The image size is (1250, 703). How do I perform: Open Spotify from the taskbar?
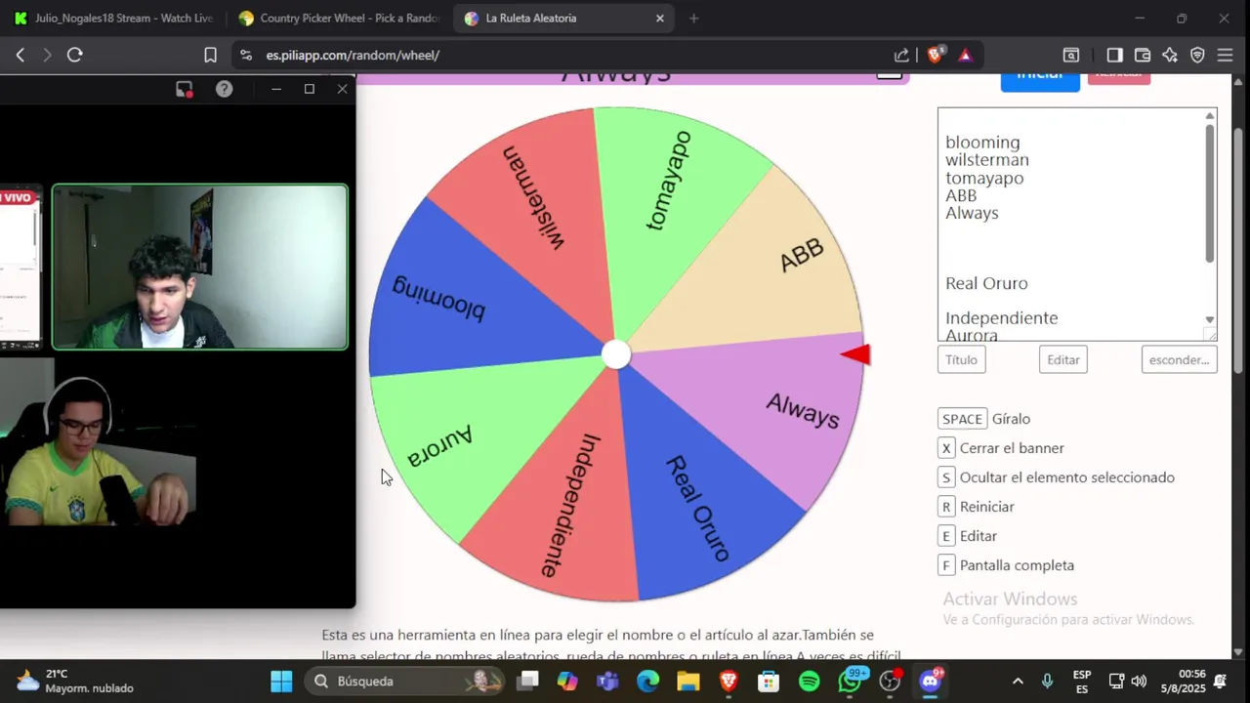click(x=810, y=681)
